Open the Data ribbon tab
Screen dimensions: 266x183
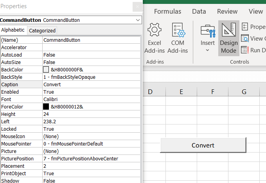pos(199,11)
